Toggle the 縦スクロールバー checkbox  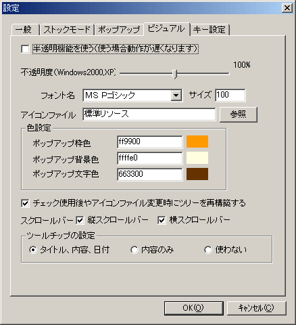80,220
